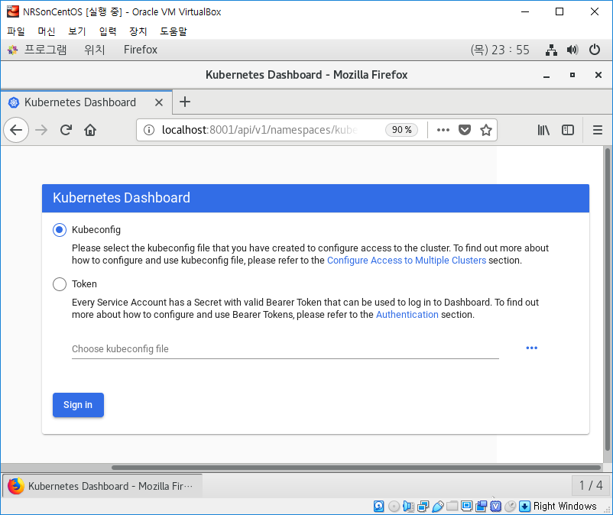This screenshot has width=613, height=515.
Task: Show site information for localhost
Action: point(149,130)
